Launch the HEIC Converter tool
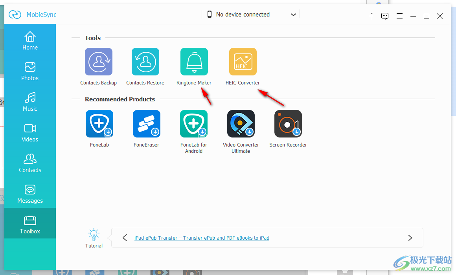456x275 pixels. coord(243,62)
